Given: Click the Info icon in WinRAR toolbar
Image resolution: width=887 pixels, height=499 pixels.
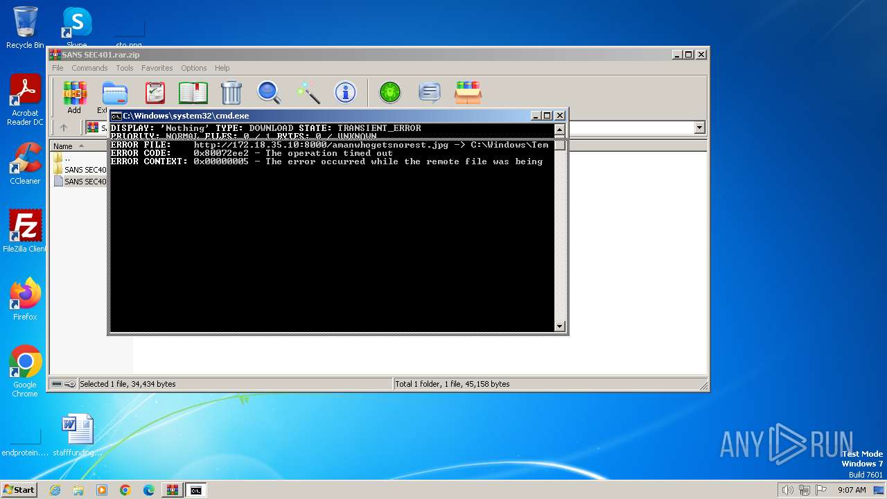Looking at the screenshot, I should coord(345,92).
